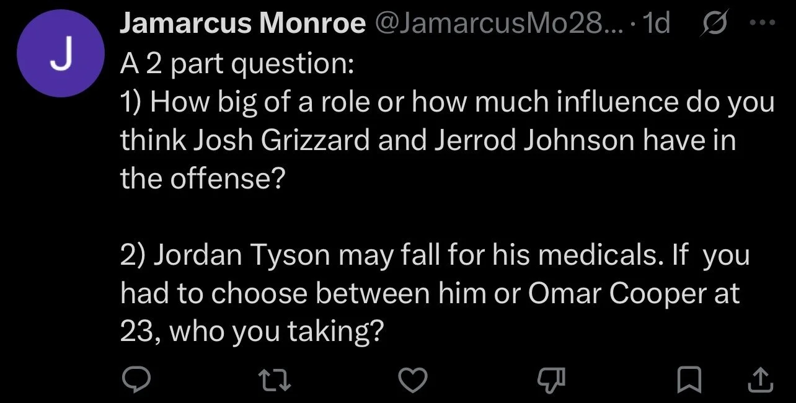Viewport: 796px width, 403px height.
Task: Click the 'the offense?' text line
Action: click(201, 180)
